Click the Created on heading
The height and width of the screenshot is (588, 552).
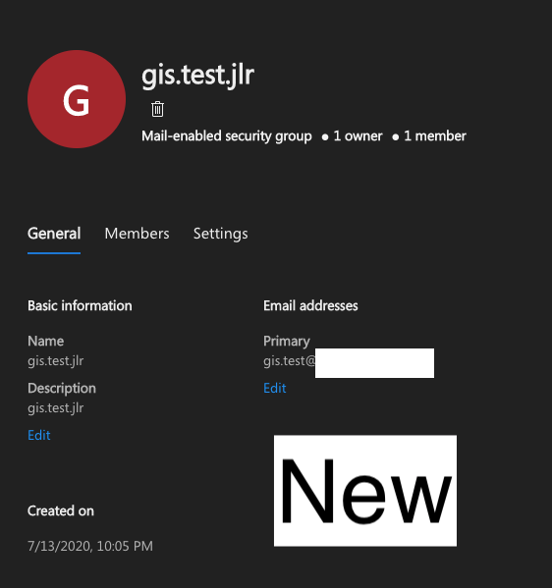61,510
